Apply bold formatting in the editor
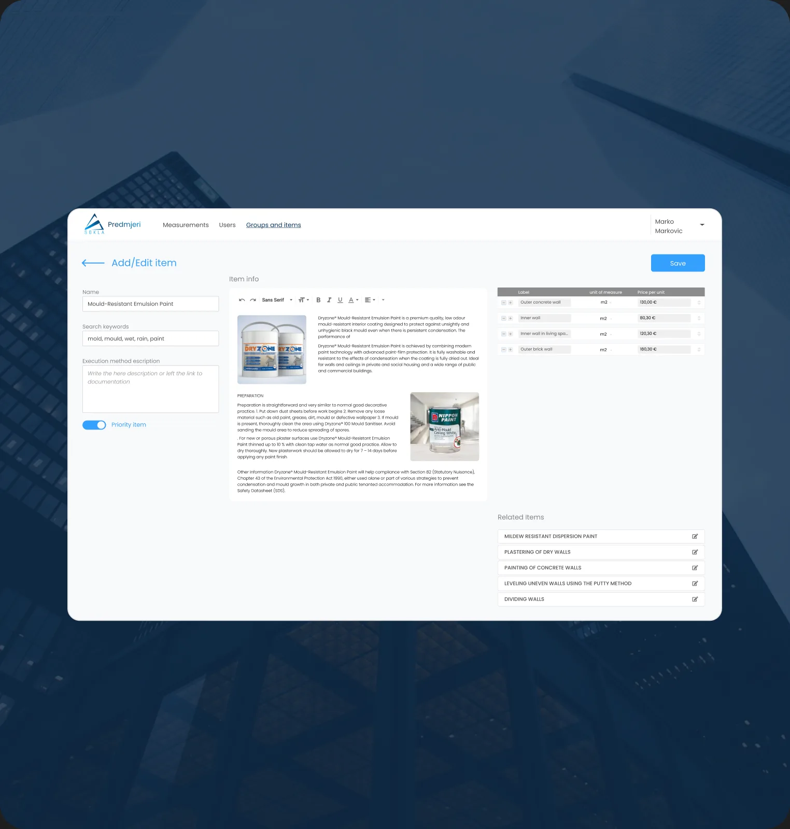Screen dimensions: 790x829 point(318,300)
